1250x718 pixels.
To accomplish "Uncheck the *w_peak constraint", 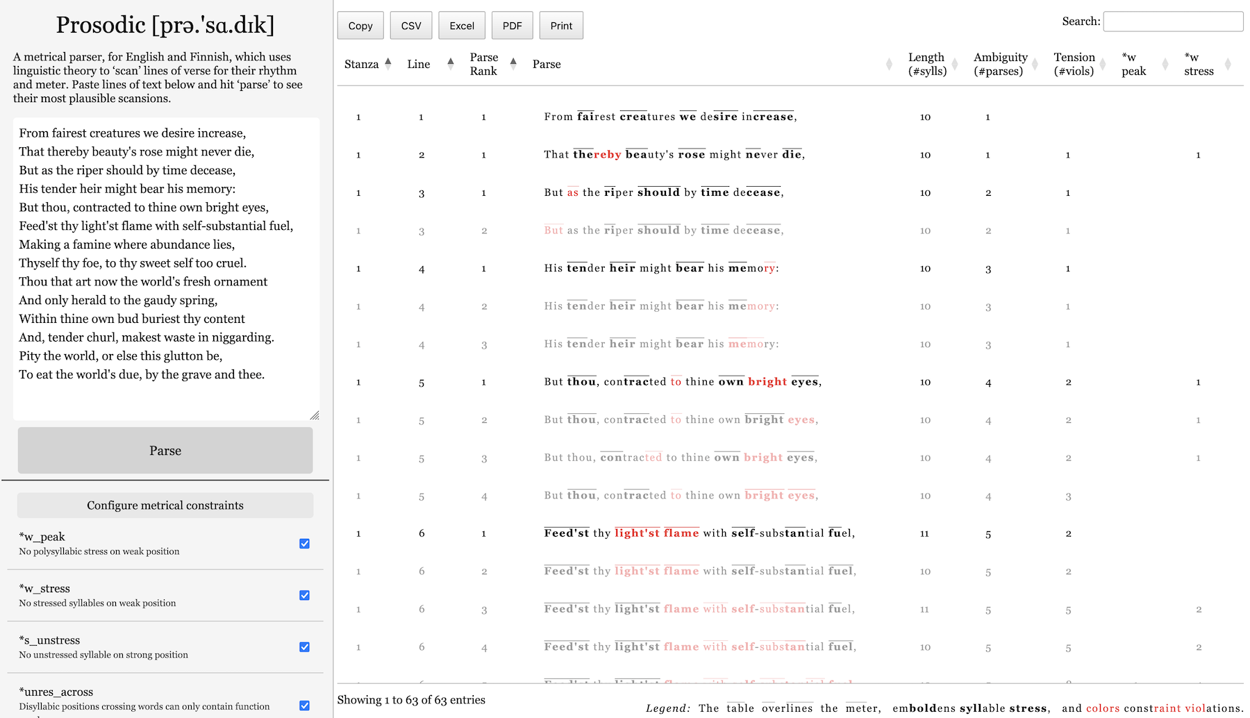I will pos(304,544).
